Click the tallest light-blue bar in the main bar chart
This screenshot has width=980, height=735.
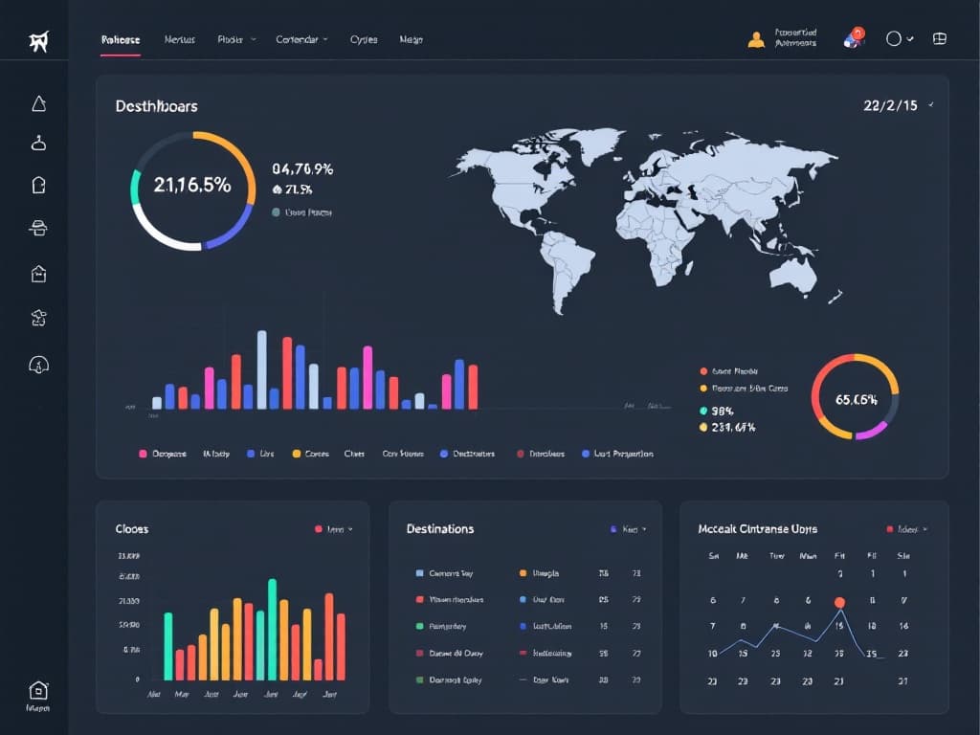pyautogui.click(x=262, y=370)
